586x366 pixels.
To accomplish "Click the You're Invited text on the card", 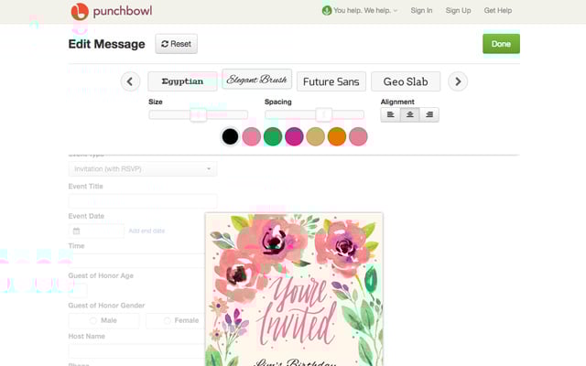I will coord(298,311).
